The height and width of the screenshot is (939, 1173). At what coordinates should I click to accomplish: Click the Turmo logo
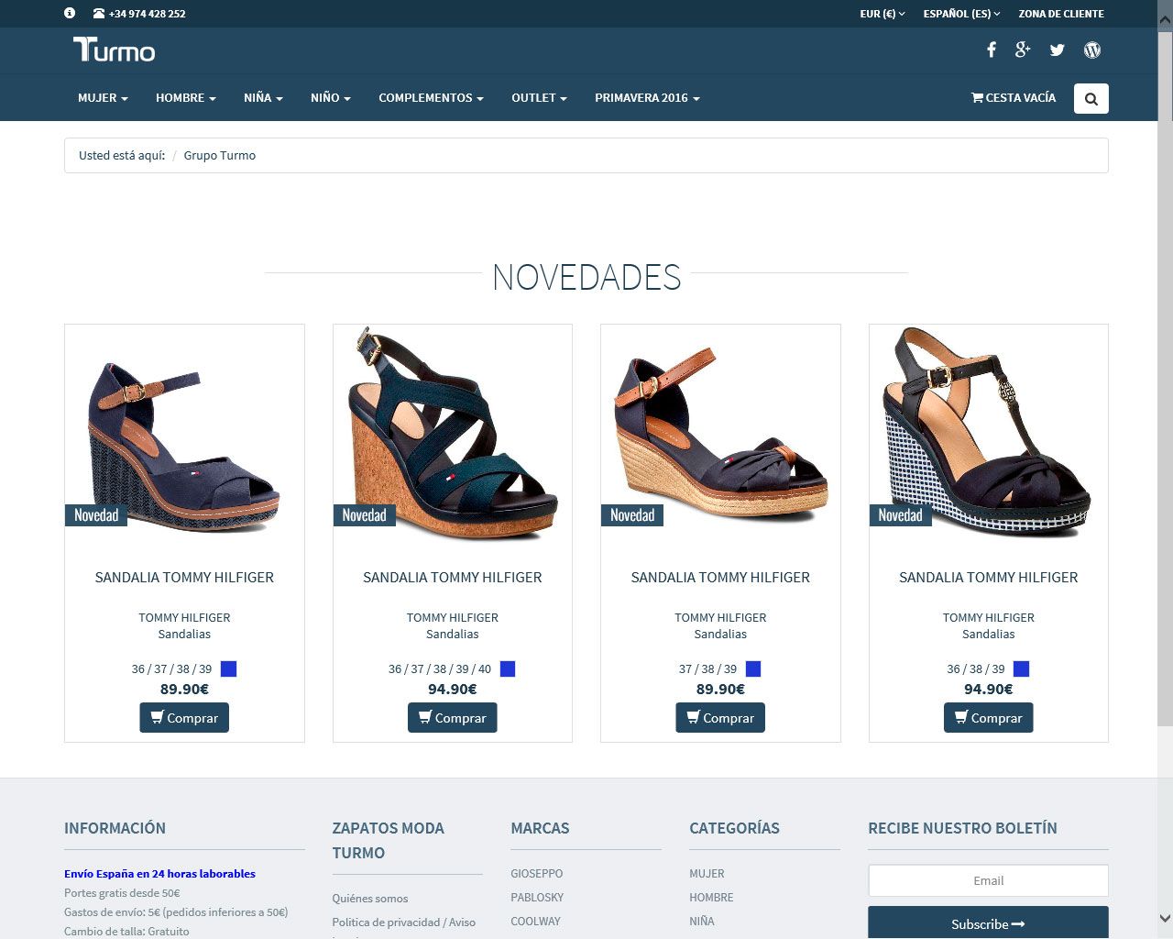click(x=115, y=50)
